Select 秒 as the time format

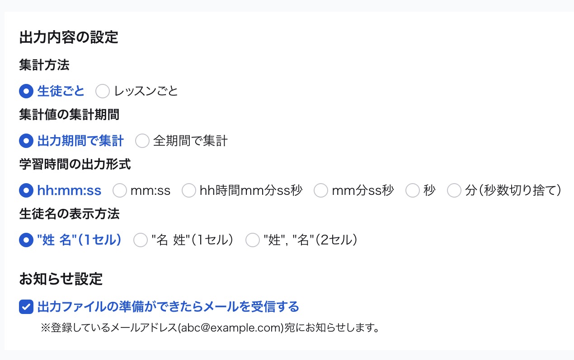413,190
